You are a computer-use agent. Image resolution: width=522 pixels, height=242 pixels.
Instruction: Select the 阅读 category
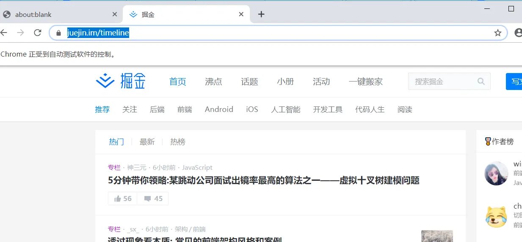[405, 109]
